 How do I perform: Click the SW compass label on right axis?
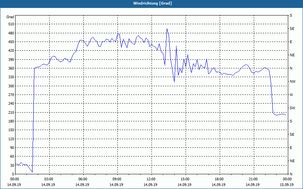292,108
